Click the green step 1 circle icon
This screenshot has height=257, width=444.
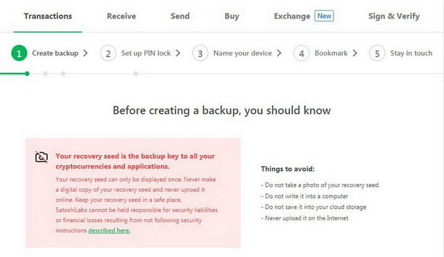19,53
